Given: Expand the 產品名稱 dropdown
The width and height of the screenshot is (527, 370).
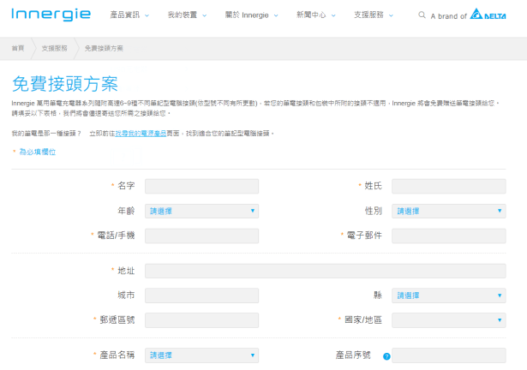Looking at the screenshot, I should click(x=201, y=355).
